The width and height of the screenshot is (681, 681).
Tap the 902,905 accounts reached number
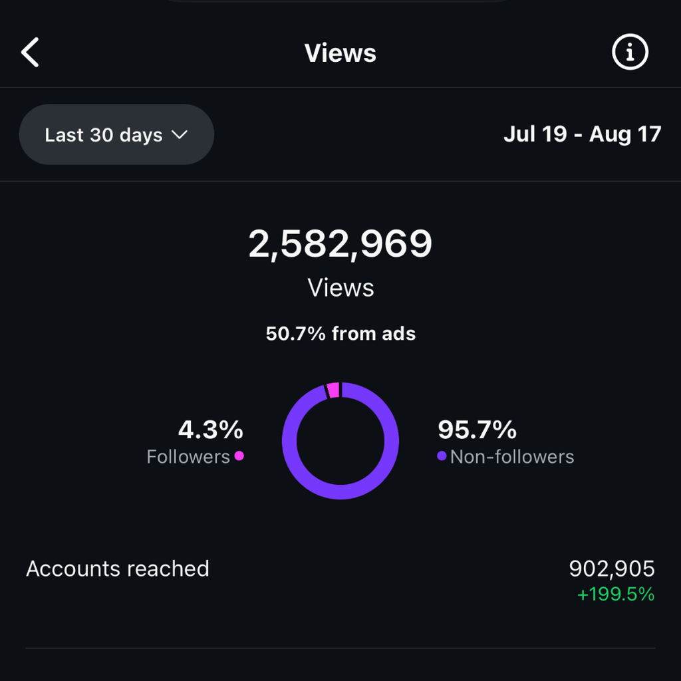pos(612,569)
